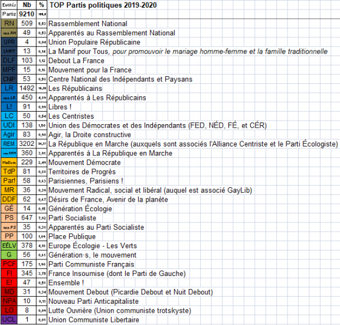
Task: Click the Mouvement Démocrate name cell
Action: click(x=84, y=162)
